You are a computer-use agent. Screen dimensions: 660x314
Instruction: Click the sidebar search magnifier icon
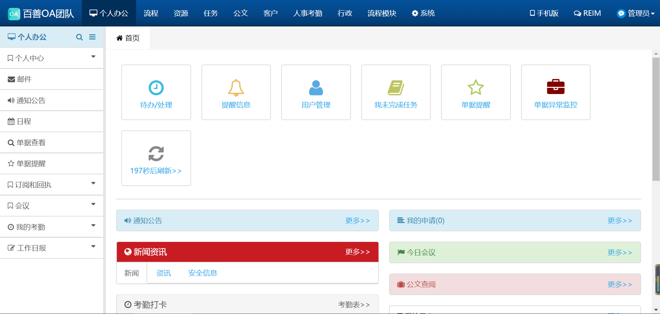(x=79, y=37)
